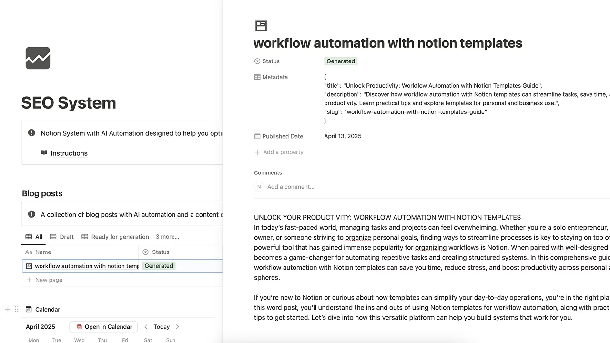The height and width of the screenshot is (343, 610).
Task: Go to the previous calendar month
Action: point(146,327)
